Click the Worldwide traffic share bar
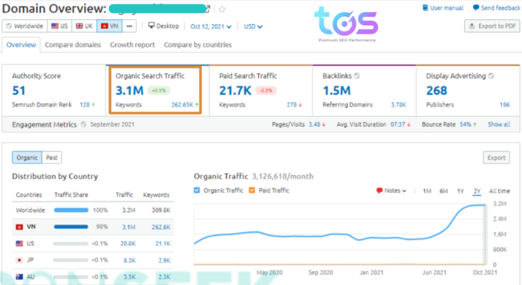 pos(71,210)
